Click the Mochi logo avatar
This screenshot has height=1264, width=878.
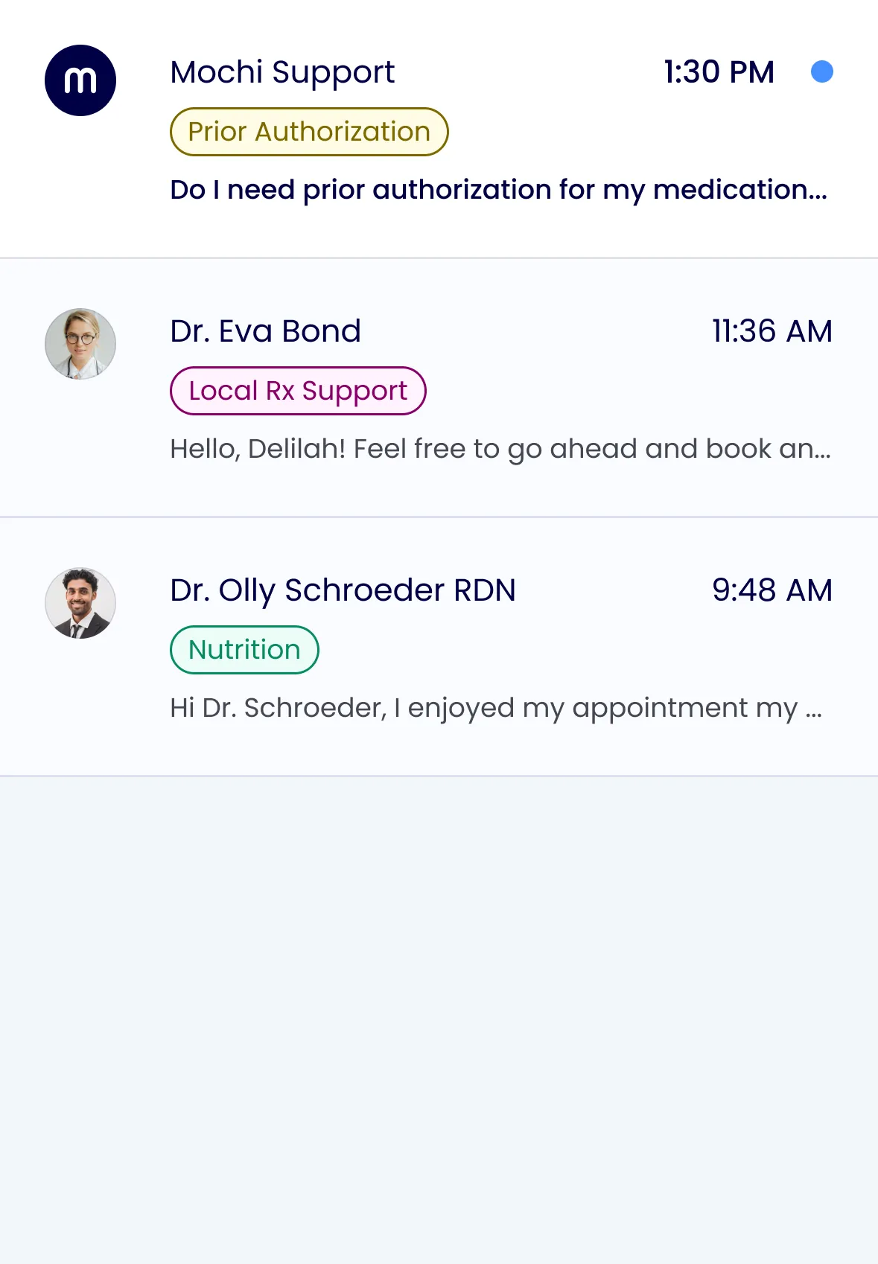pos(80,80)
